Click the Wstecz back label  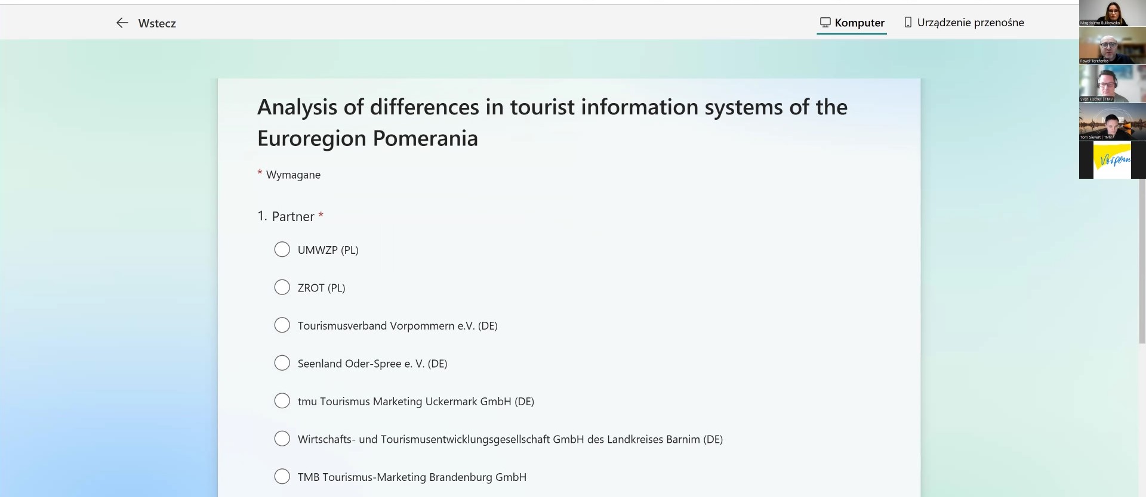click(x=157, y=23)
